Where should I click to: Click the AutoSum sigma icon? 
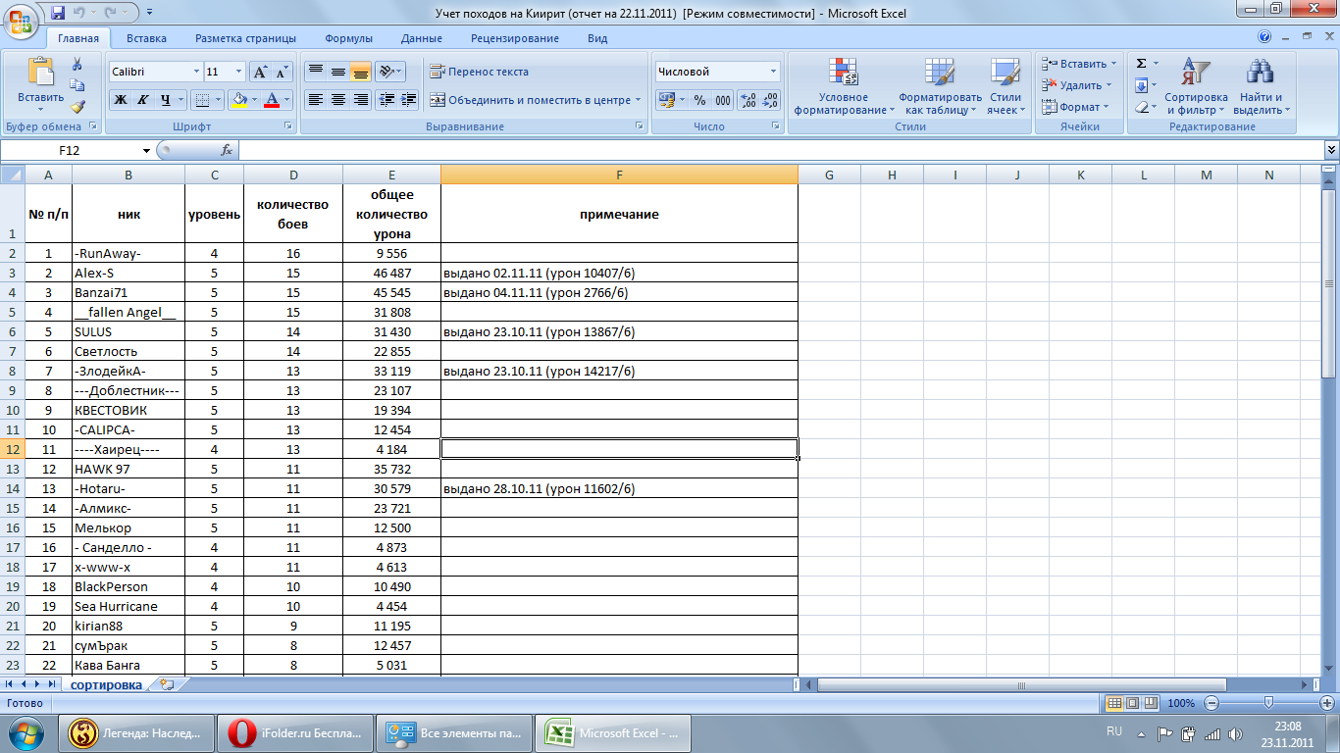coord(1141,64)
